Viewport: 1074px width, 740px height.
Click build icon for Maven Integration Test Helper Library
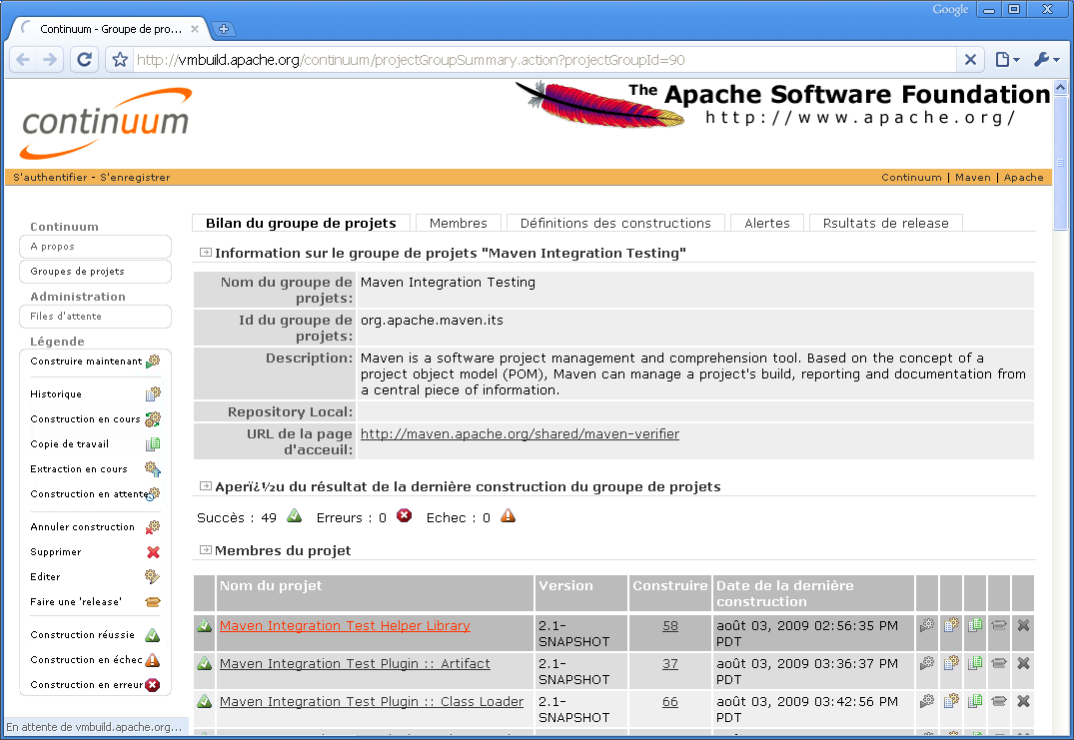[927, 625]
